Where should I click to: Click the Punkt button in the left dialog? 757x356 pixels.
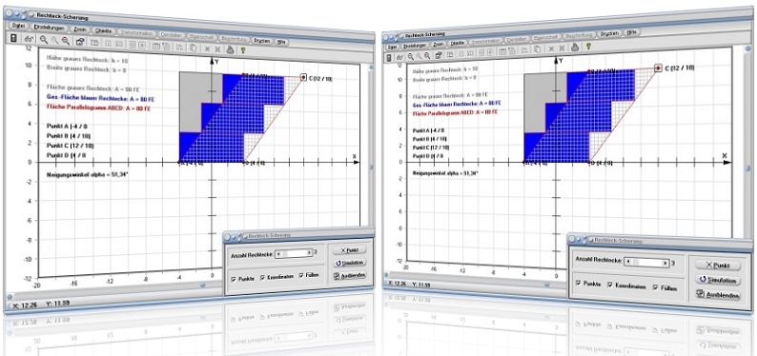(x=350, y=250)
